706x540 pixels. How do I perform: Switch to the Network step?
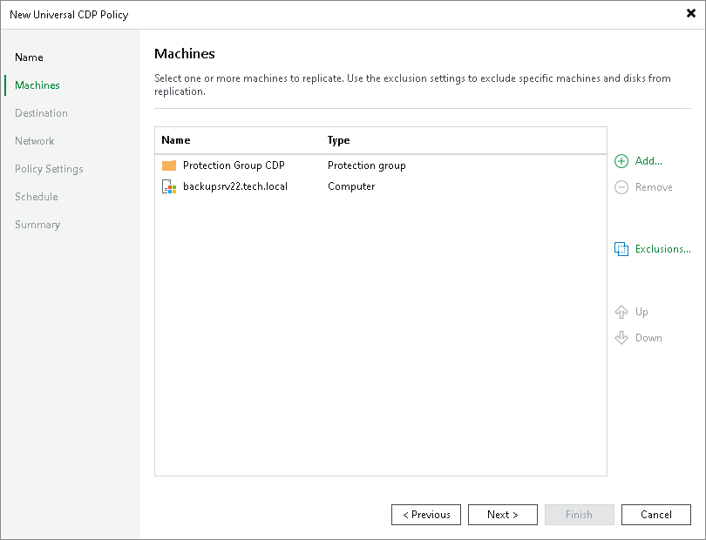click(x=35, y=141)
